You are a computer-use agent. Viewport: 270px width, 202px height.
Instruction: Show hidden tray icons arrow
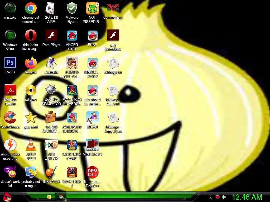point(210,197)
